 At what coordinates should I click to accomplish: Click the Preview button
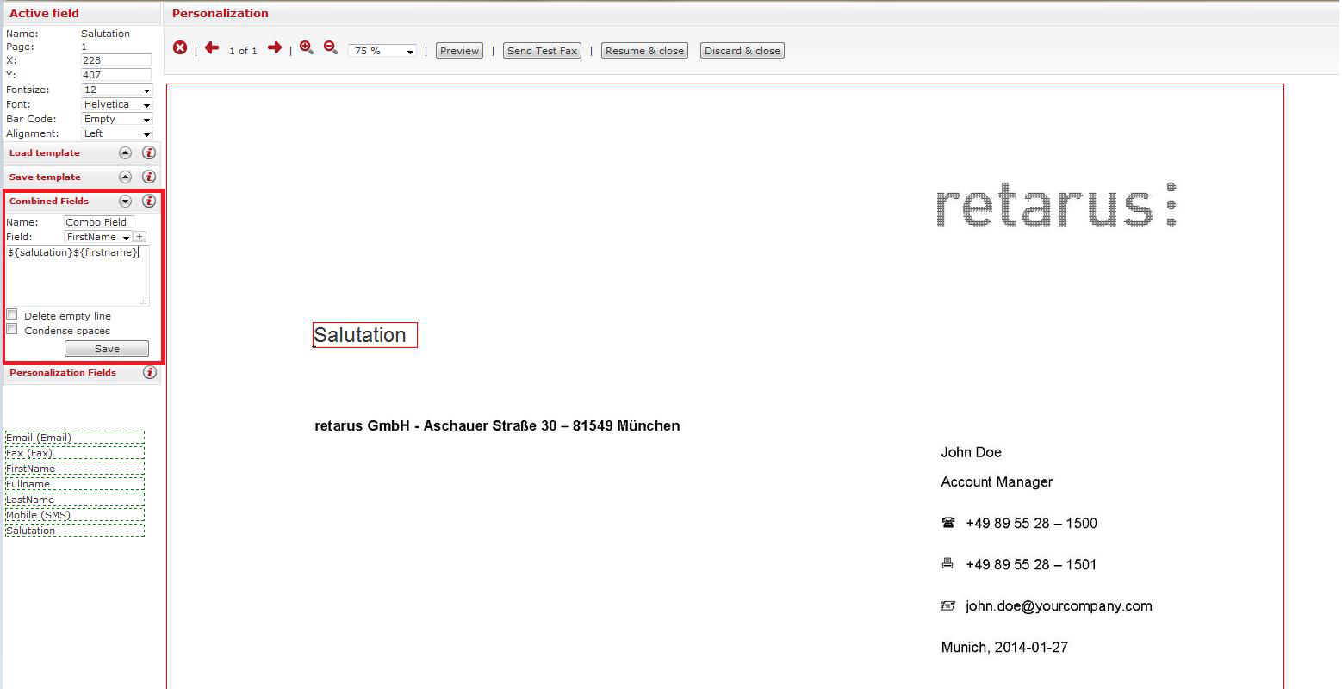click(x=459, y=51)
